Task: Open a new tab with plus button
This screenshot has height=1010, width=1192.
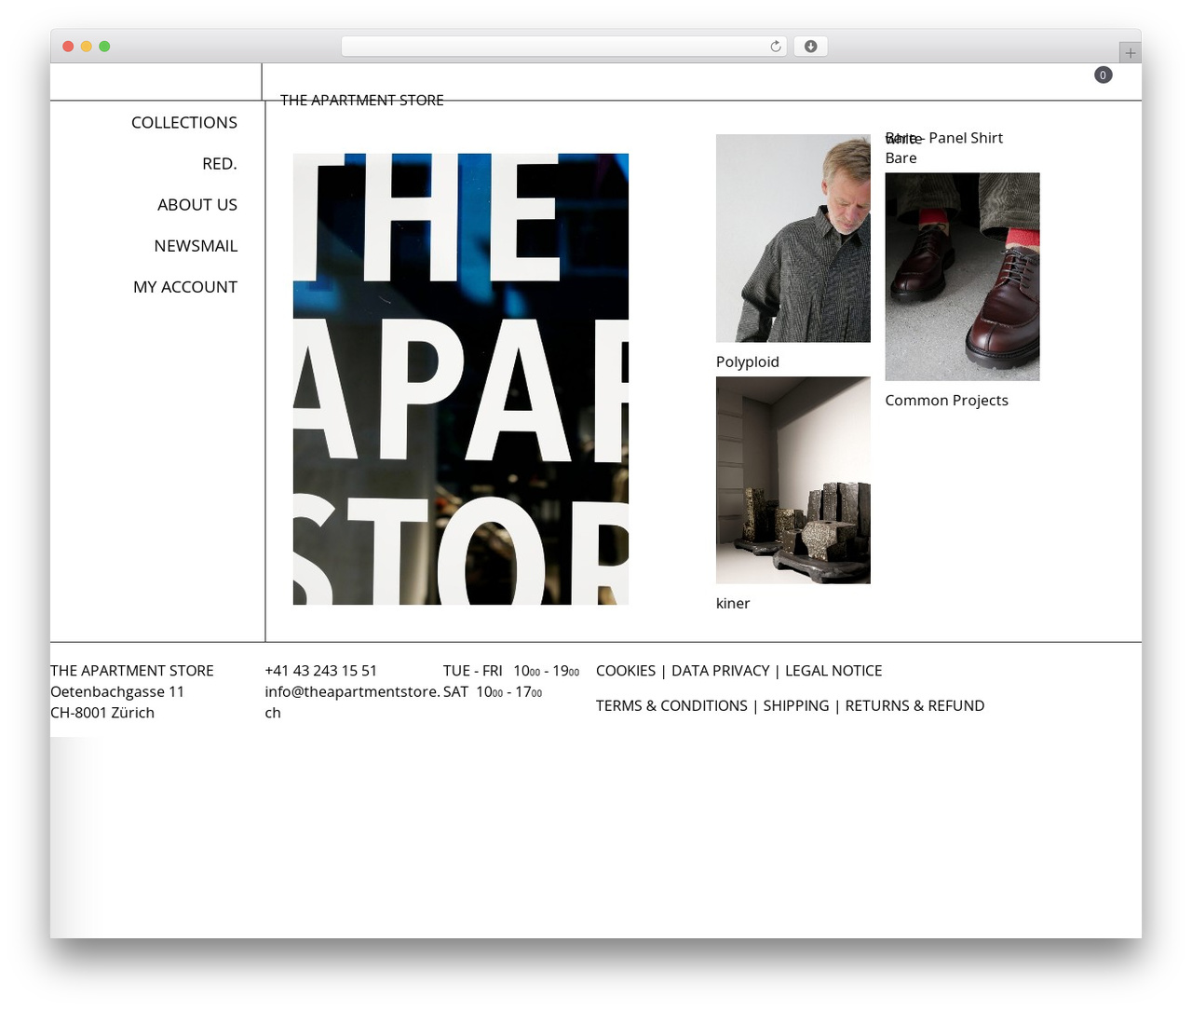Action: point(1130,53)
